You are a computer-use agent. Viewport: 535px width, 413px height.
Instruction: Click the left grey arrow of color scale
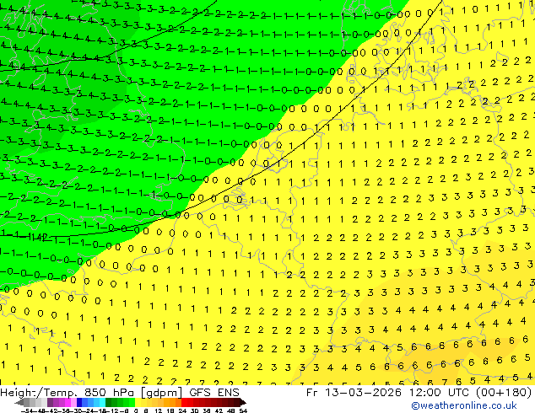19,403
